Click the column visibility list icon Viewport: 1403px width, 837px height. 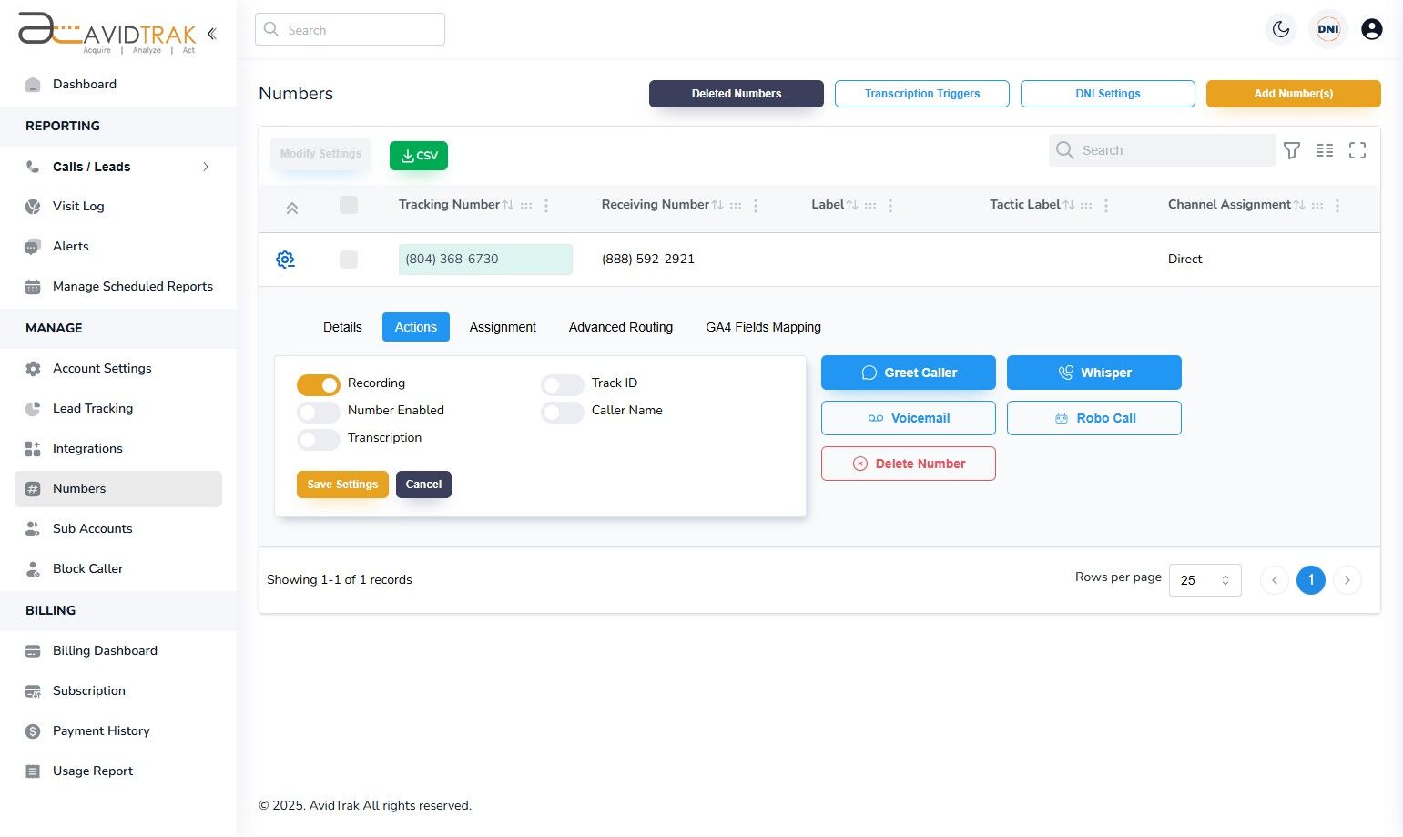[1325, 150]
